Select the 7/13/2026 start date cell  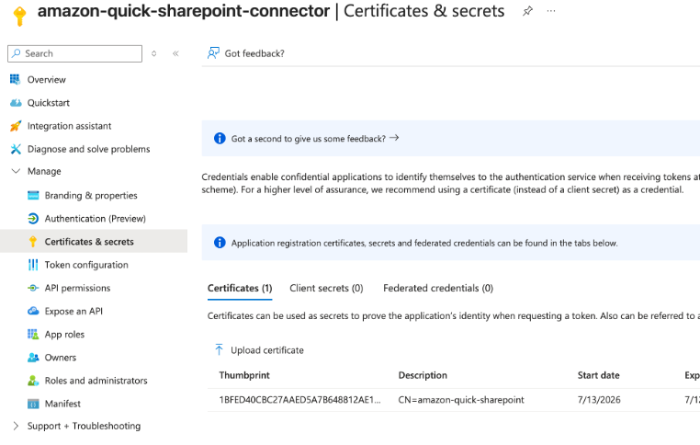coord(599,400)
